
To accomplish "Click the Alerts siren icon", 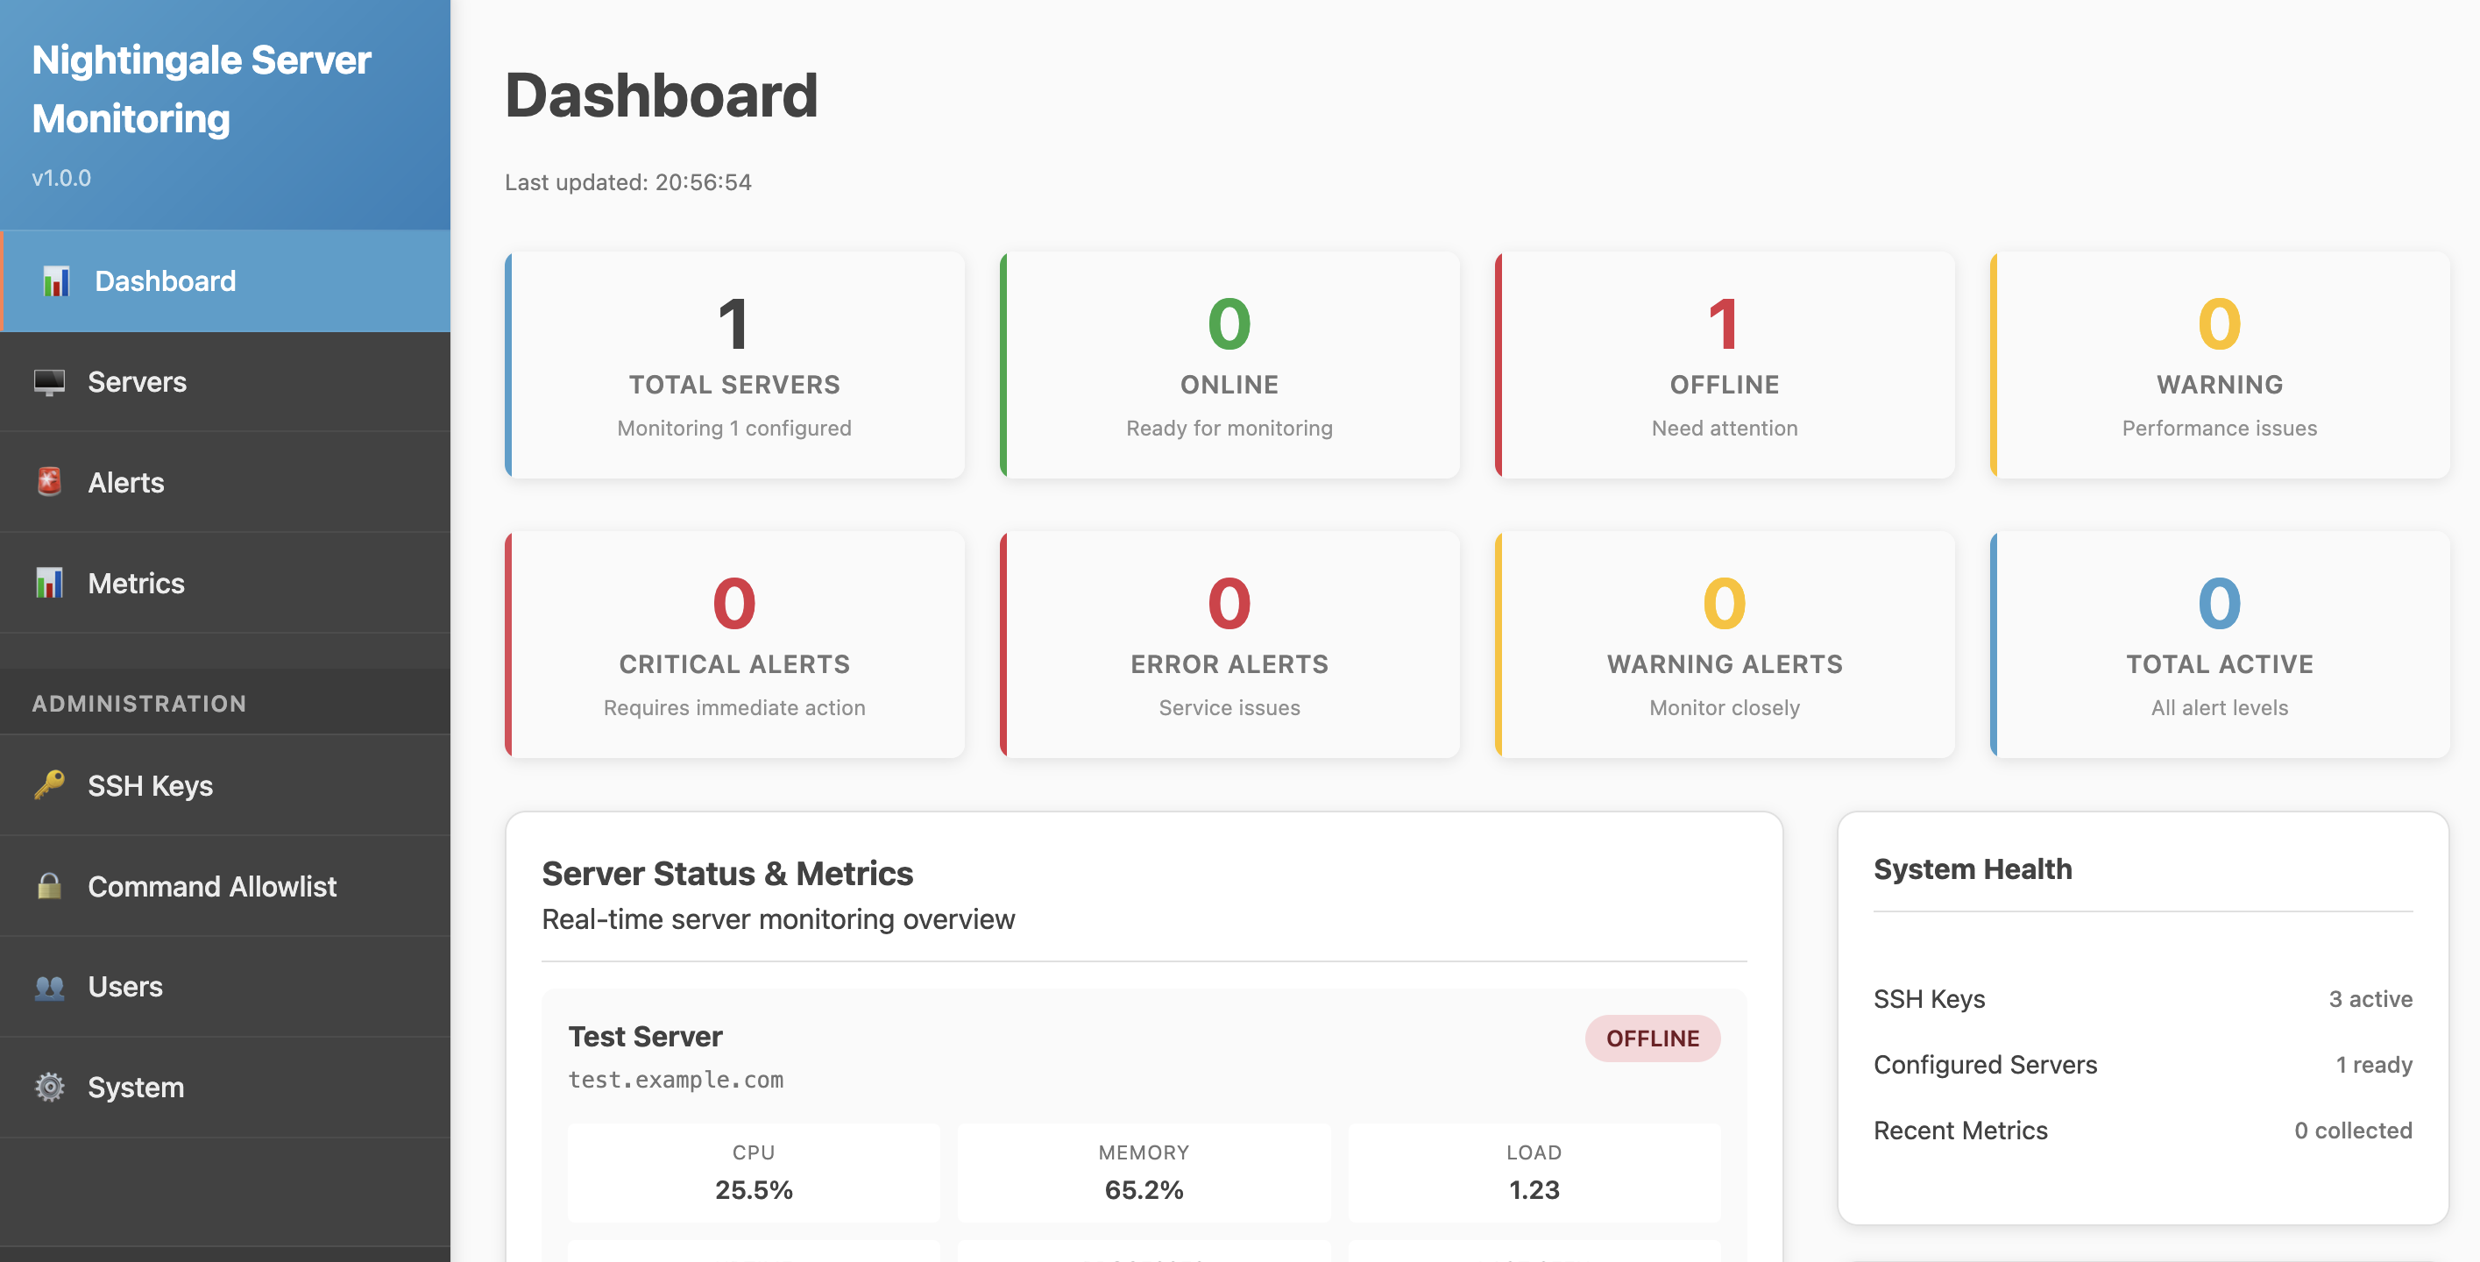I will [49, 482].
